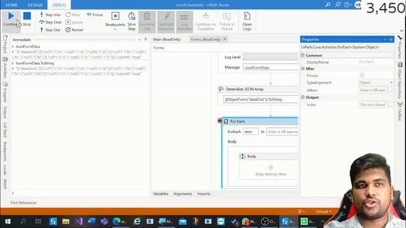Toggle Slow Step mode

[x=131, y=21]
